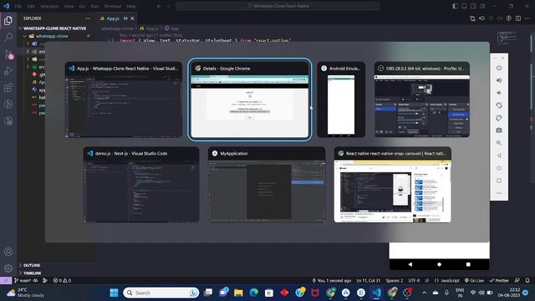Image resolution: width=535 pixels, height=301 pixels.
Task: Open the Run and Debug view
Action: pyautogui.click(x=8, y=70)
